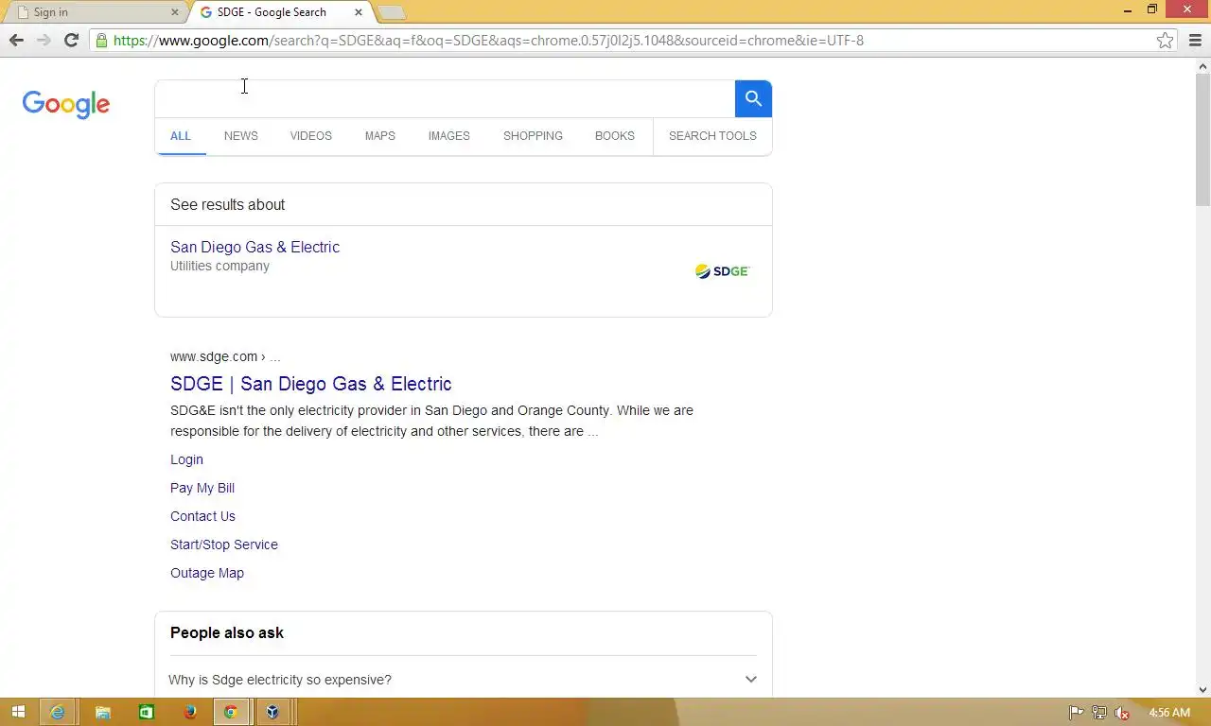This screenshot has width=1211, height=726.
Task: Switch to VIDEOS results
Action: point(310,136)
